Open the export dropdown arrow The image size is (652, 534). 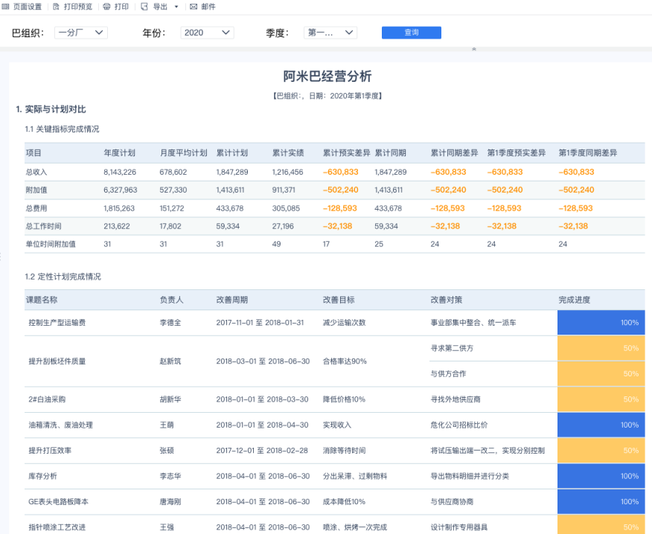coord(176,7)
